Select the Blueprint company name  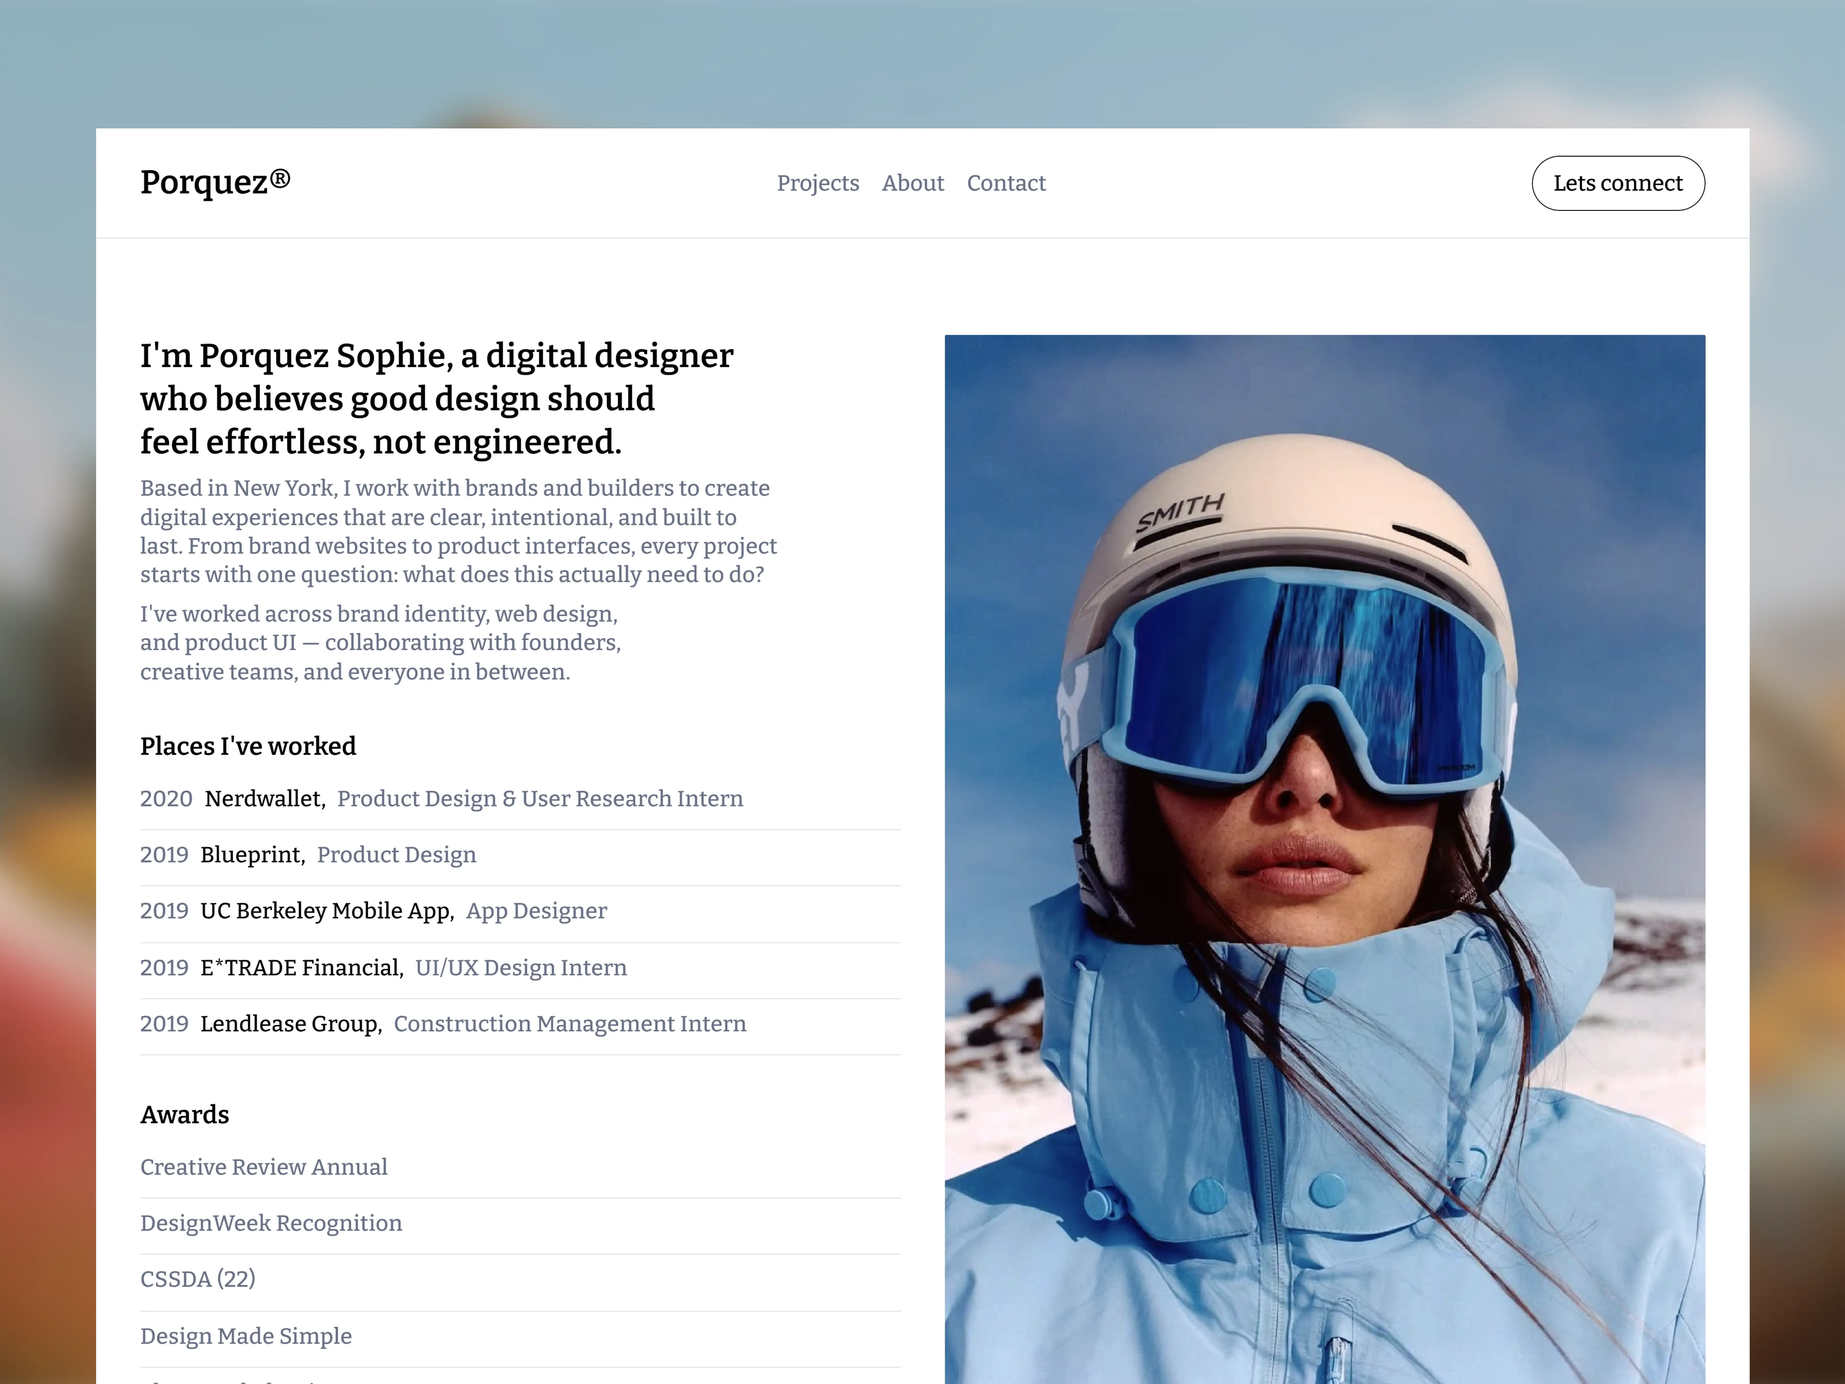pyautogui.click(x=253, y=855)
